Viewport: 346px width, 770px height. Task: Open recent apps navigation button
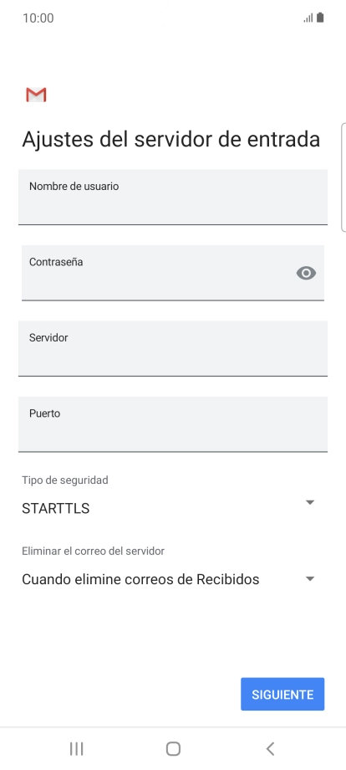[x=76, y=749]
